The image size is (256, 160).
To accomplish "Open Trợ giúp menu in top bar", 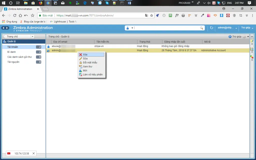I will (x=247, y=28).
